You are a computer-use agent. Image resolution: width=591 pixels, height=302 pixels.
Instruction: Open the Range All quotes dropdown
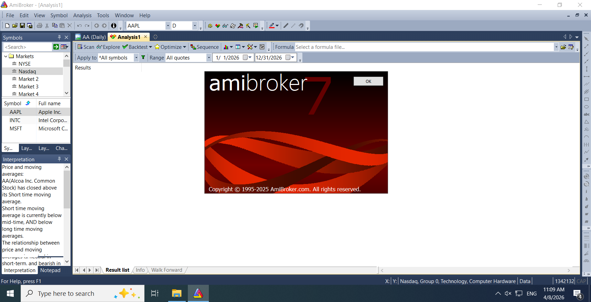pos(209,58)
